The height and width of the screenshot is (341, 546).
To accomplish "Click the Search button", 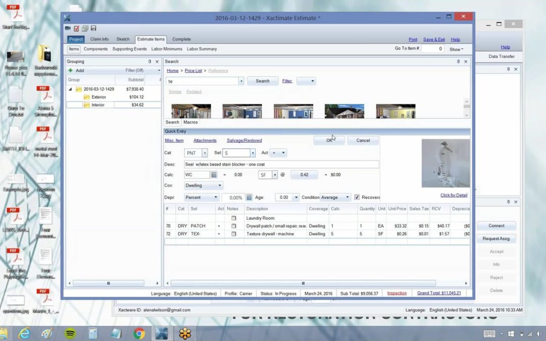I will [262, 81].
